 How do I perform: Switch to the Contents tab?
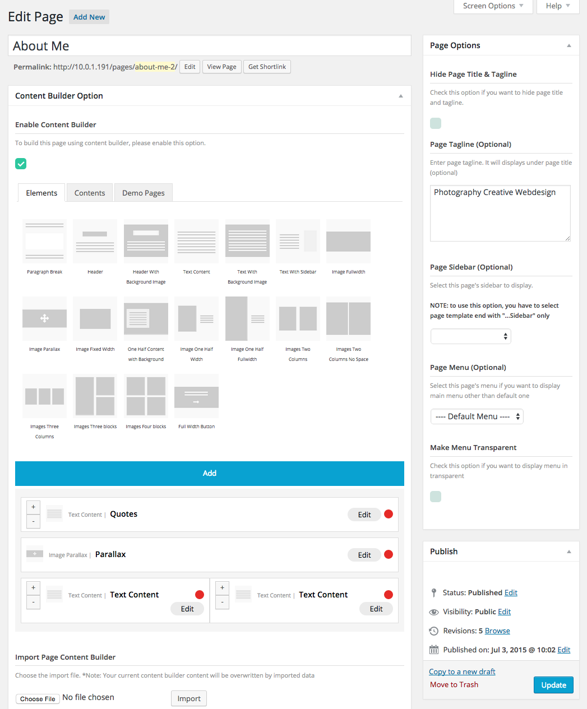click(89, 192)
